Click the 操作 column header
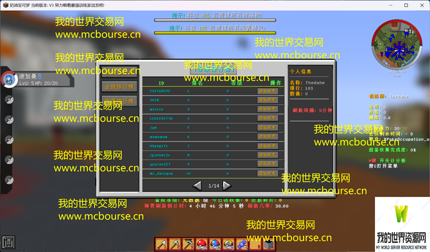The image size is (430, 252). pos(276,83)
